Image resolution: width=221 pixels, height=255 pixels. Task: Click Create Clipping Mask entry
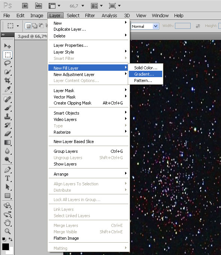89,103
